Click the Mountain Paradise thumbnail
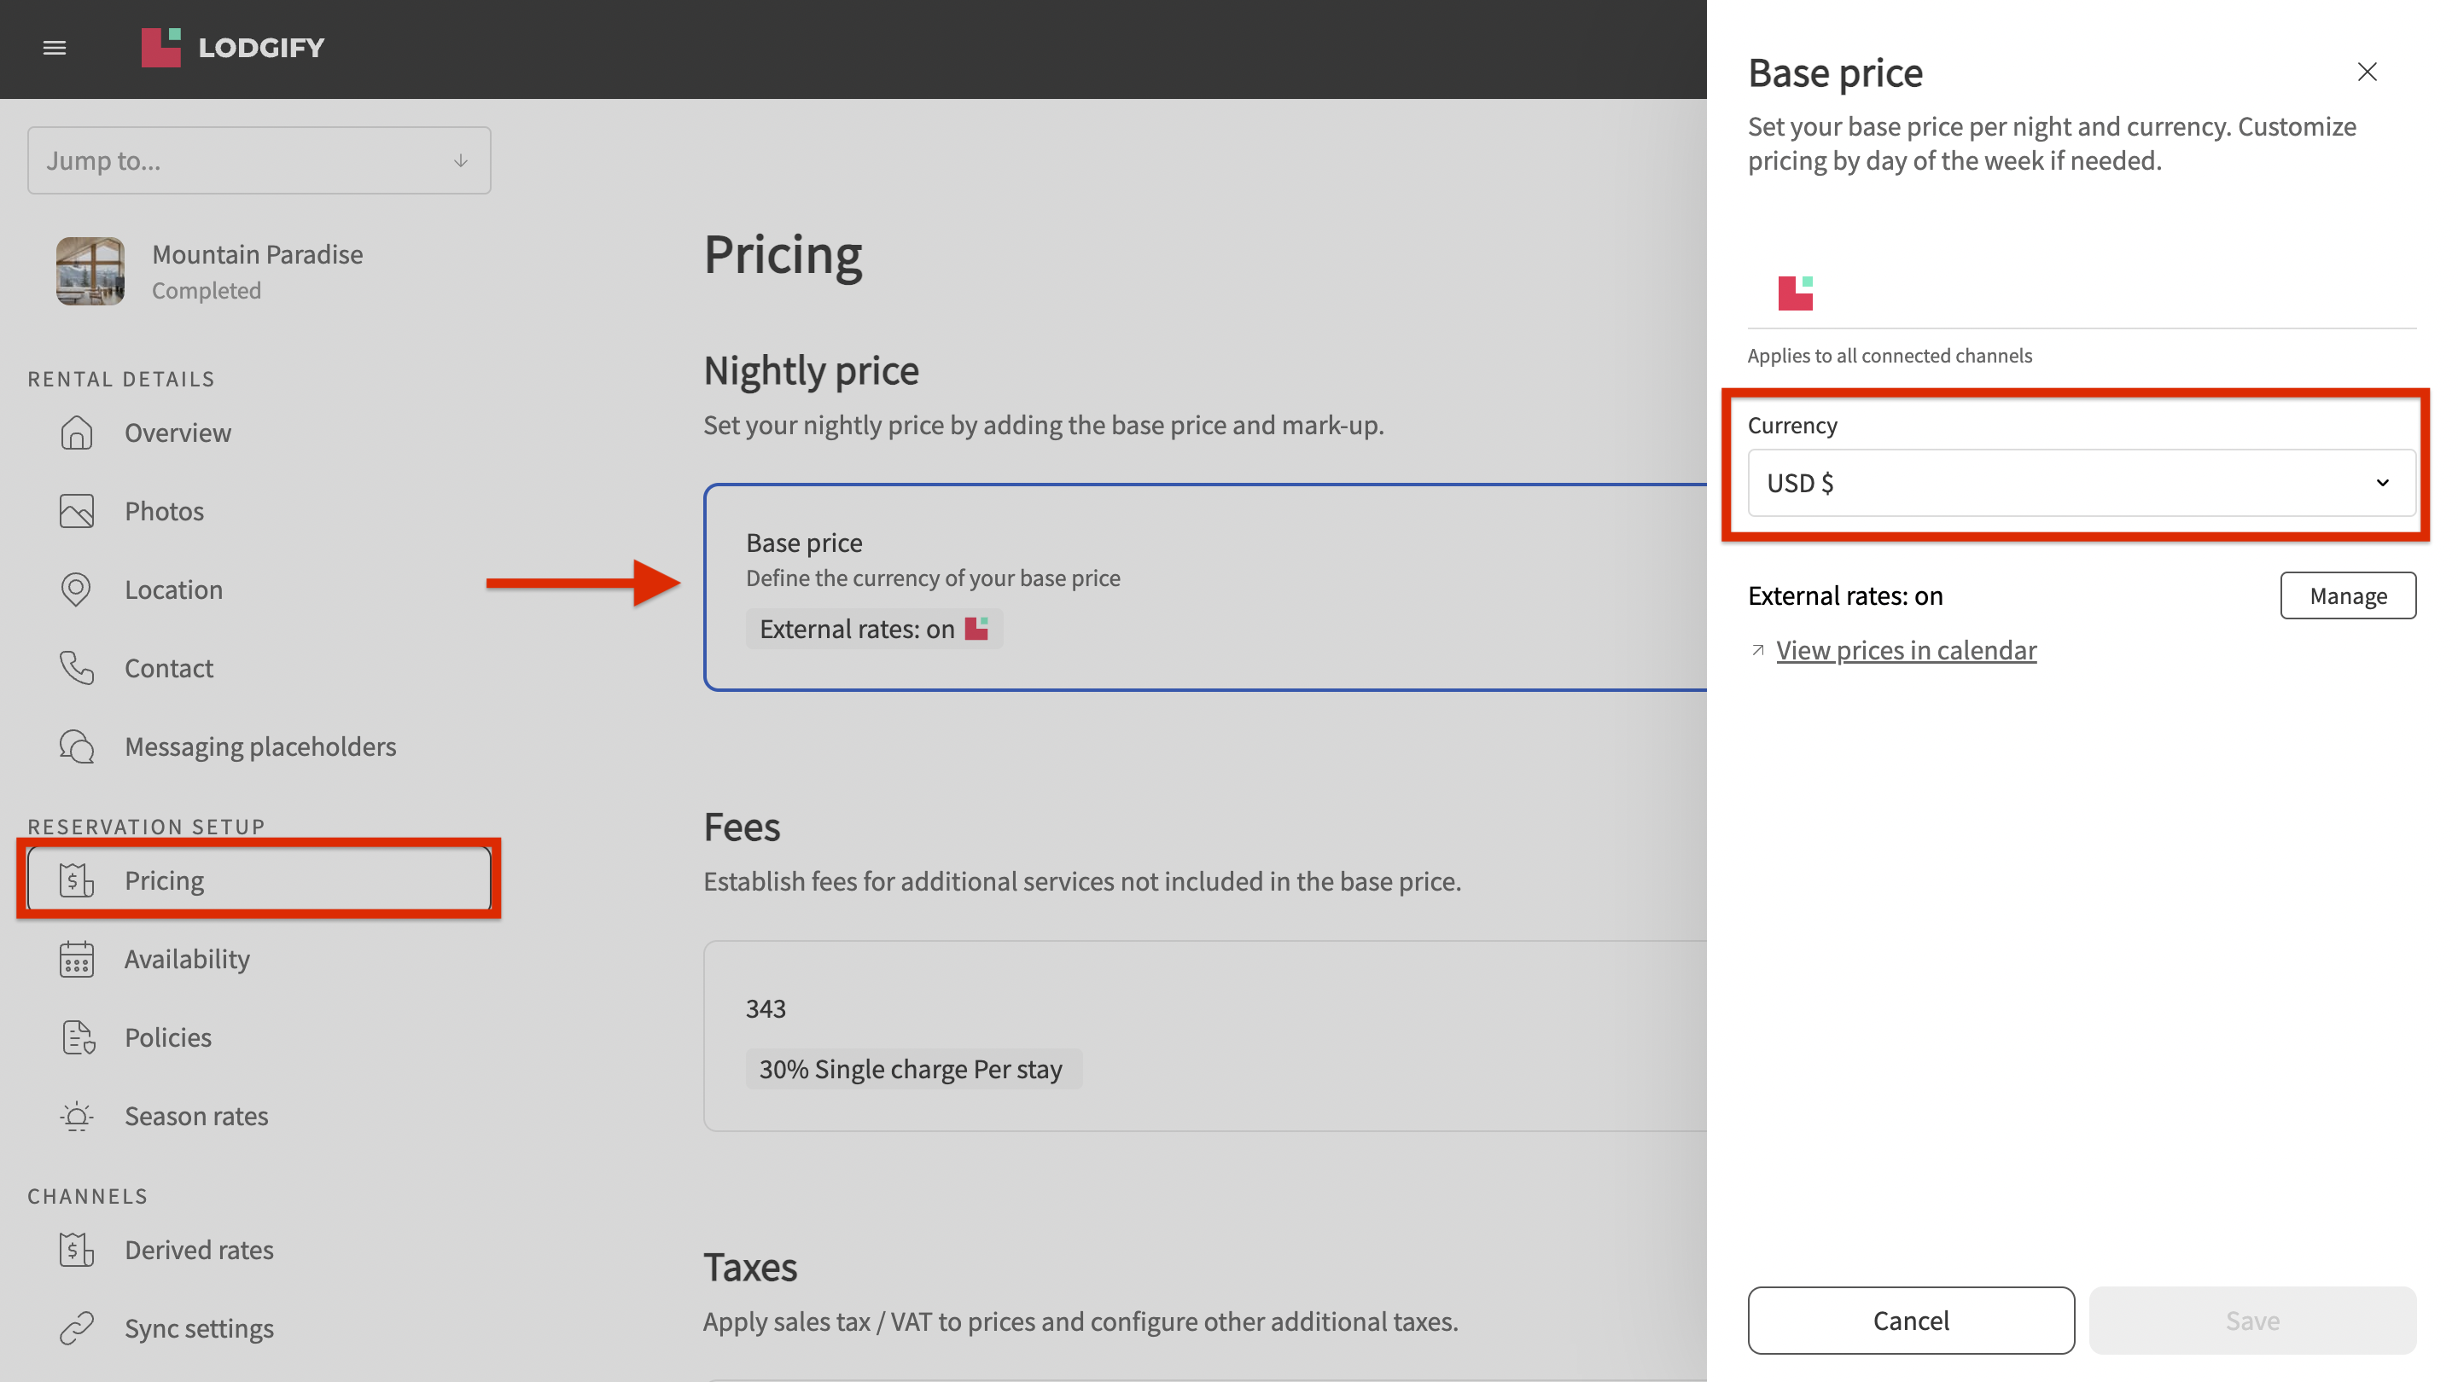The height and width of the screenshot is (1382, 2458). pyautogui.click(x=90, y=271)
